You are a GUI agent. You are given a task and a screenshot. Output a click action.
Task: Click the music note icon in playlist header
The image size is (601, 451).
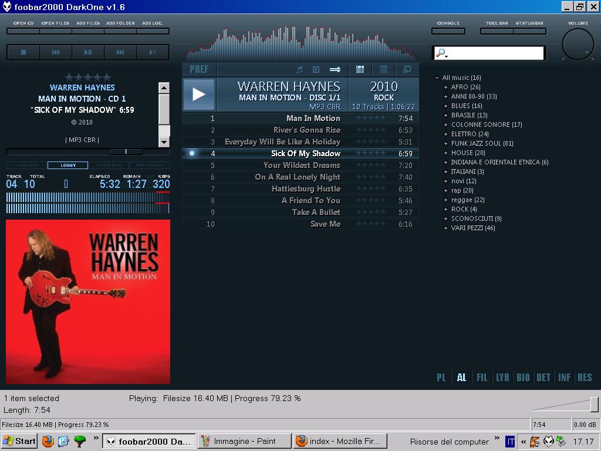pyautogui.click(x=299, y=69)
